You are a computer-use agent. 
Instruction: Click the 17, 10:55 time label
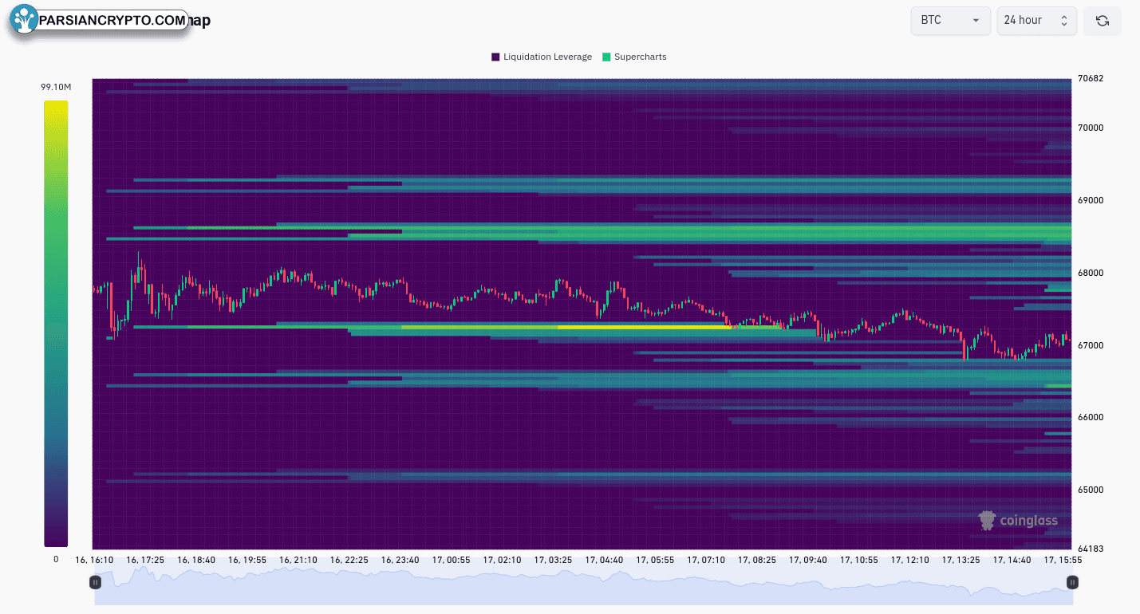pyautogui.click(x=859, y=560)
